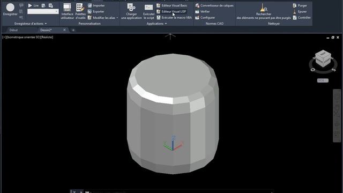Open Editeur Visual LISP

(x=171, y=12)
